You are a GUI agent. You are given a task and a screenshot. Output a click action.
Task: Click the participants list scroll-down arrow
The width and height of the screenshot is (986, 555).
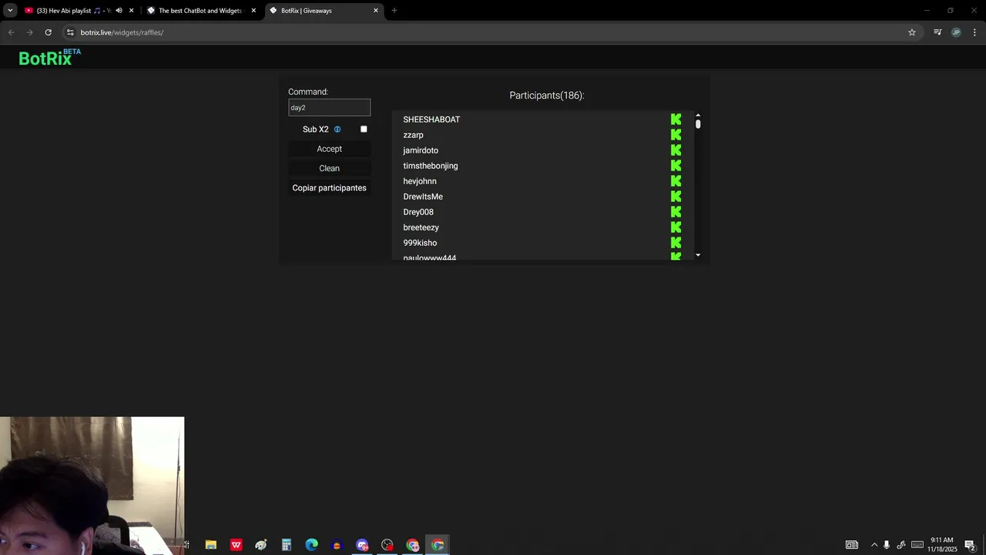pos(698,255)
